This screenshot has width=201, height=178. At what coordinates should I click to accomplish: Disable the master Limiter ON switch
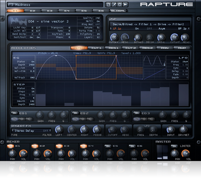coord(174,146)
